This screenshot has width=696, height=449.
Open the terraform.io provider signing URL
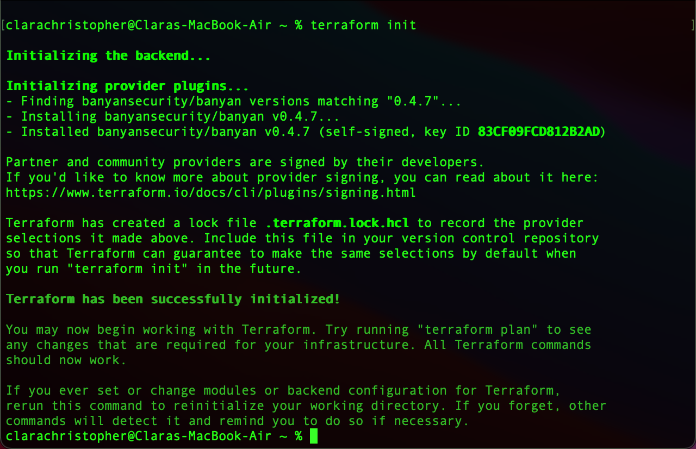210,192
